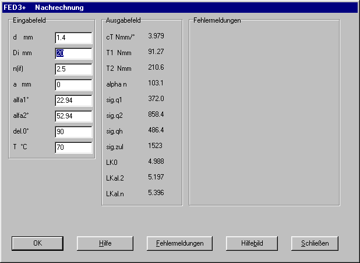Click sig.q1 value 372.0
The image size is (360, 263).
click(x=156, y=99)
